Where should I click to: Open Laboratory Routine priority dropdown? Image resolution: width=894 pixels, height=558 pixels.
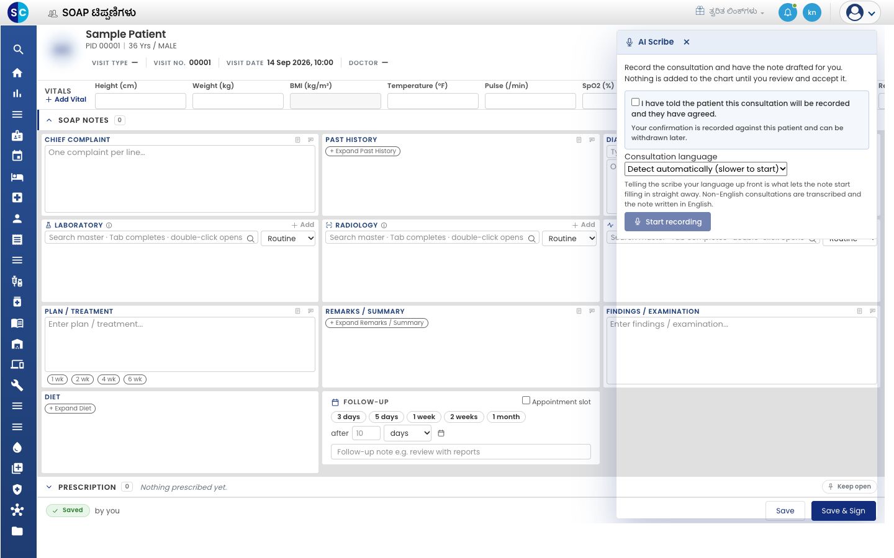pos(288,239)
